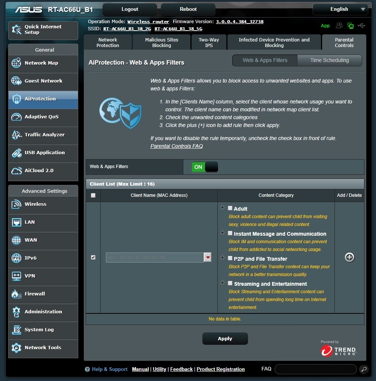Viewport: 376px width, 381px height.
Task: Open Infected Device Prevention and Blocking tab
Action: point(274,43)
